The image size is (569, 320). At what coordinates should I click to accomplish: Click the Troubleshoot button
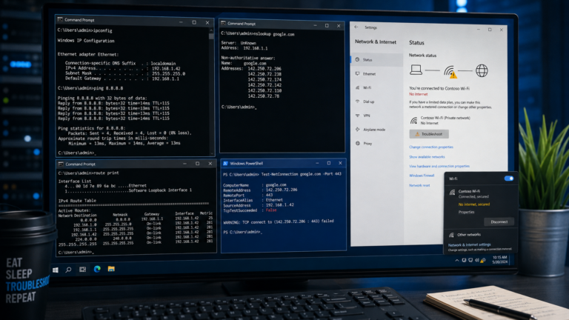coord(429,134)
